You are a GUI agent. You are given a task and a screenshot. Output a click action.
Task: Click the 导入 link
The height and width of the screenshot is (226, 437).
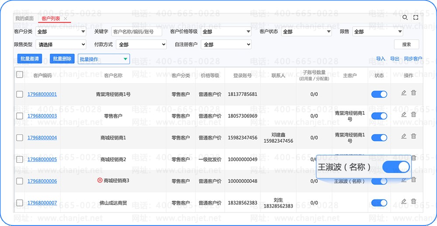pos(381,58)
